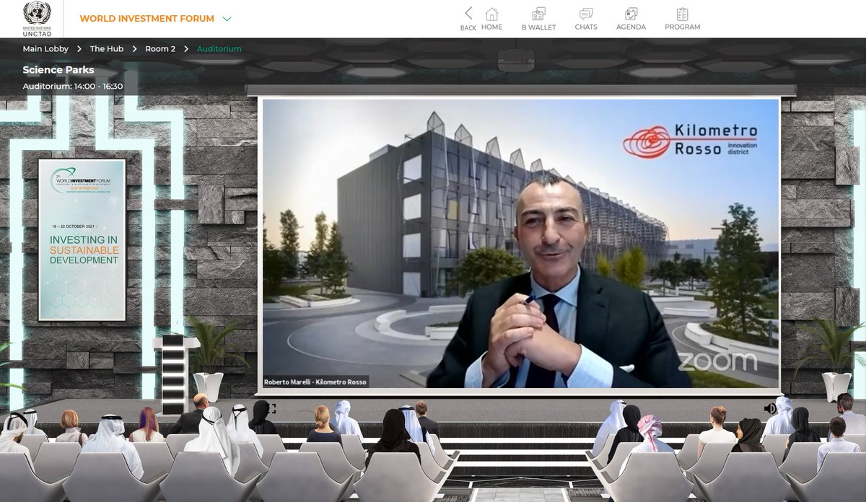Go back using the Back arrow
The height and width of the screenshot is (502, 866).
[468, 16]
